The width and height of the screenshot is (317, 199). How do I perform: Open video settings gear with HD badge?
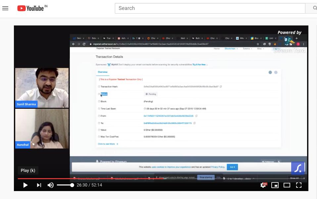(x=263, y=185)
